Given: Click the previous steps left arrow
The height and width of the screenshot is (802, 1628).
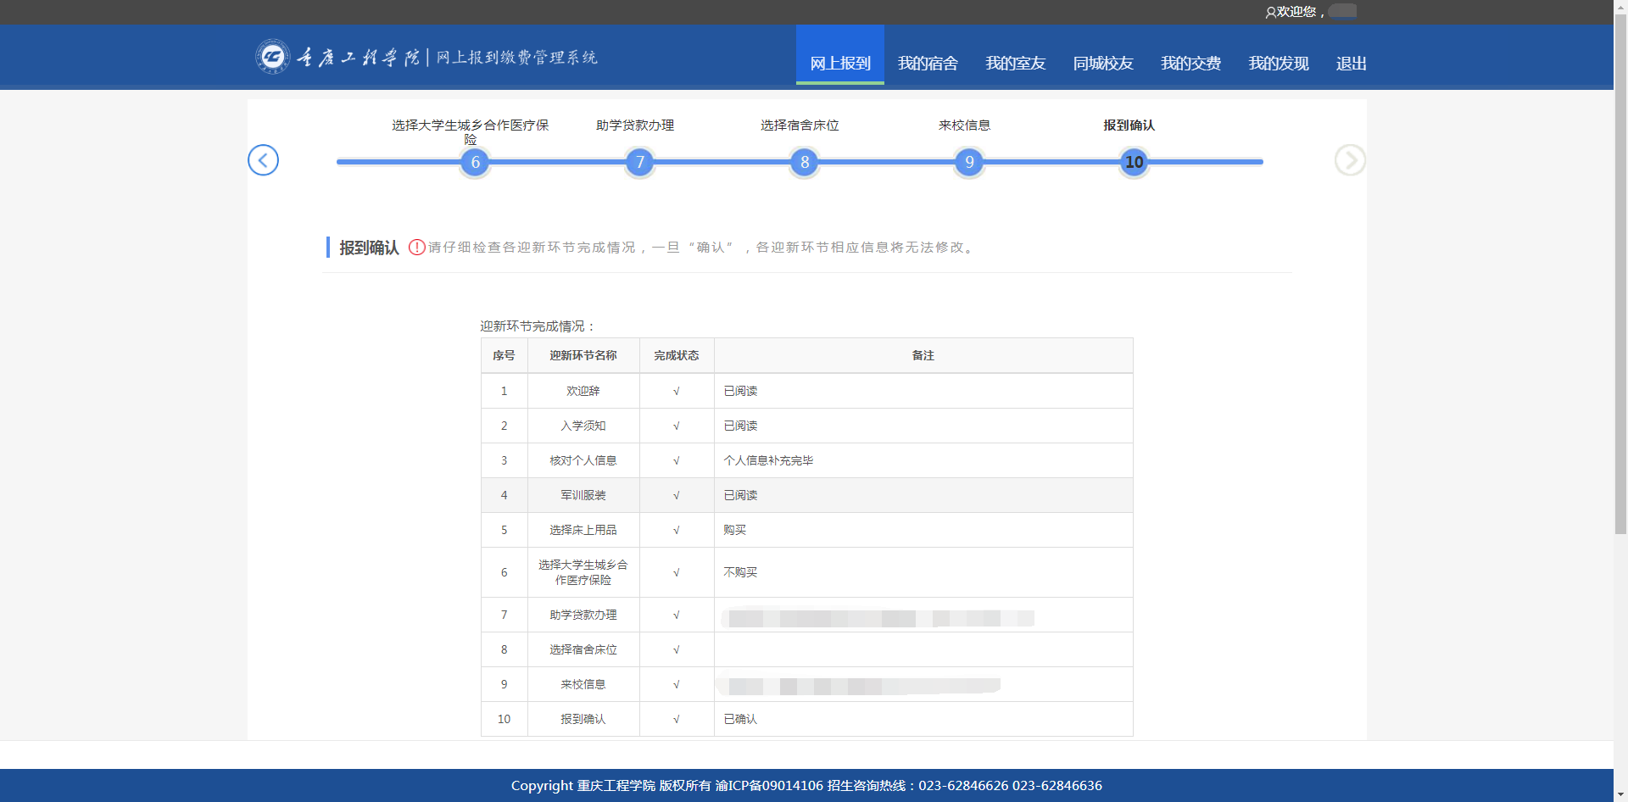Looking at the screenshot, I should (263, 160).
